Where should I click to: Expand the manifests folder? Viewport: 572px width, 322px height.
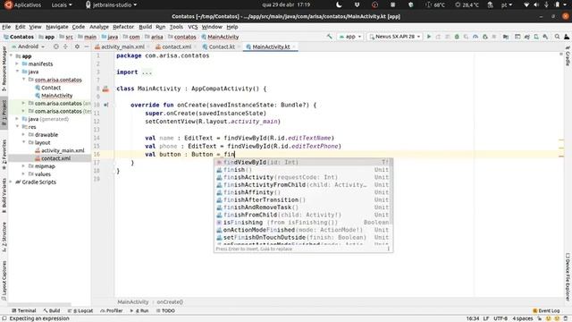click(x=17, y=64)
